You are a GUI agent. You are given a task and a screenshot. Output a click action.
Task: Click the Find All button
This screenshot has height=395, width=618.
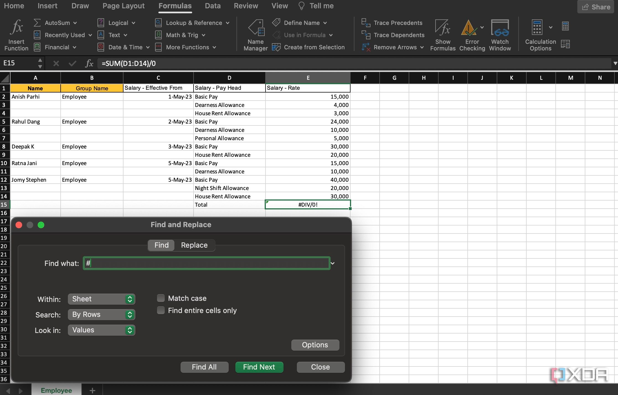(x=204, y=367)
